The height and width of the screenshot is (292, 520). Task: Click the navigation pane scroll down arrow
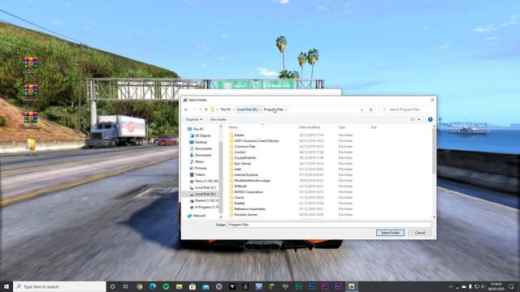click(x=221, y=217)
